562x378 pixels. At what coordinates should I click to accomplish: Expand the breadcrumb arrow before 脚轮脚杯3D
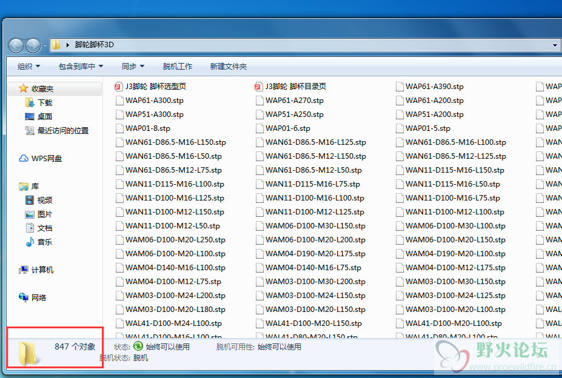point(67,45)
